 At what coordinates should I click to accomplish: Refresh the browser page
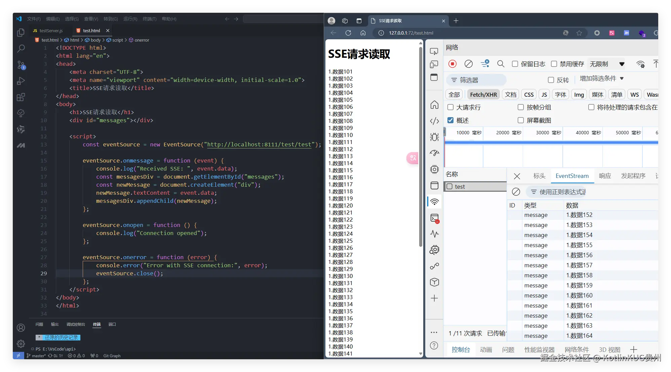tap(348, 33)
